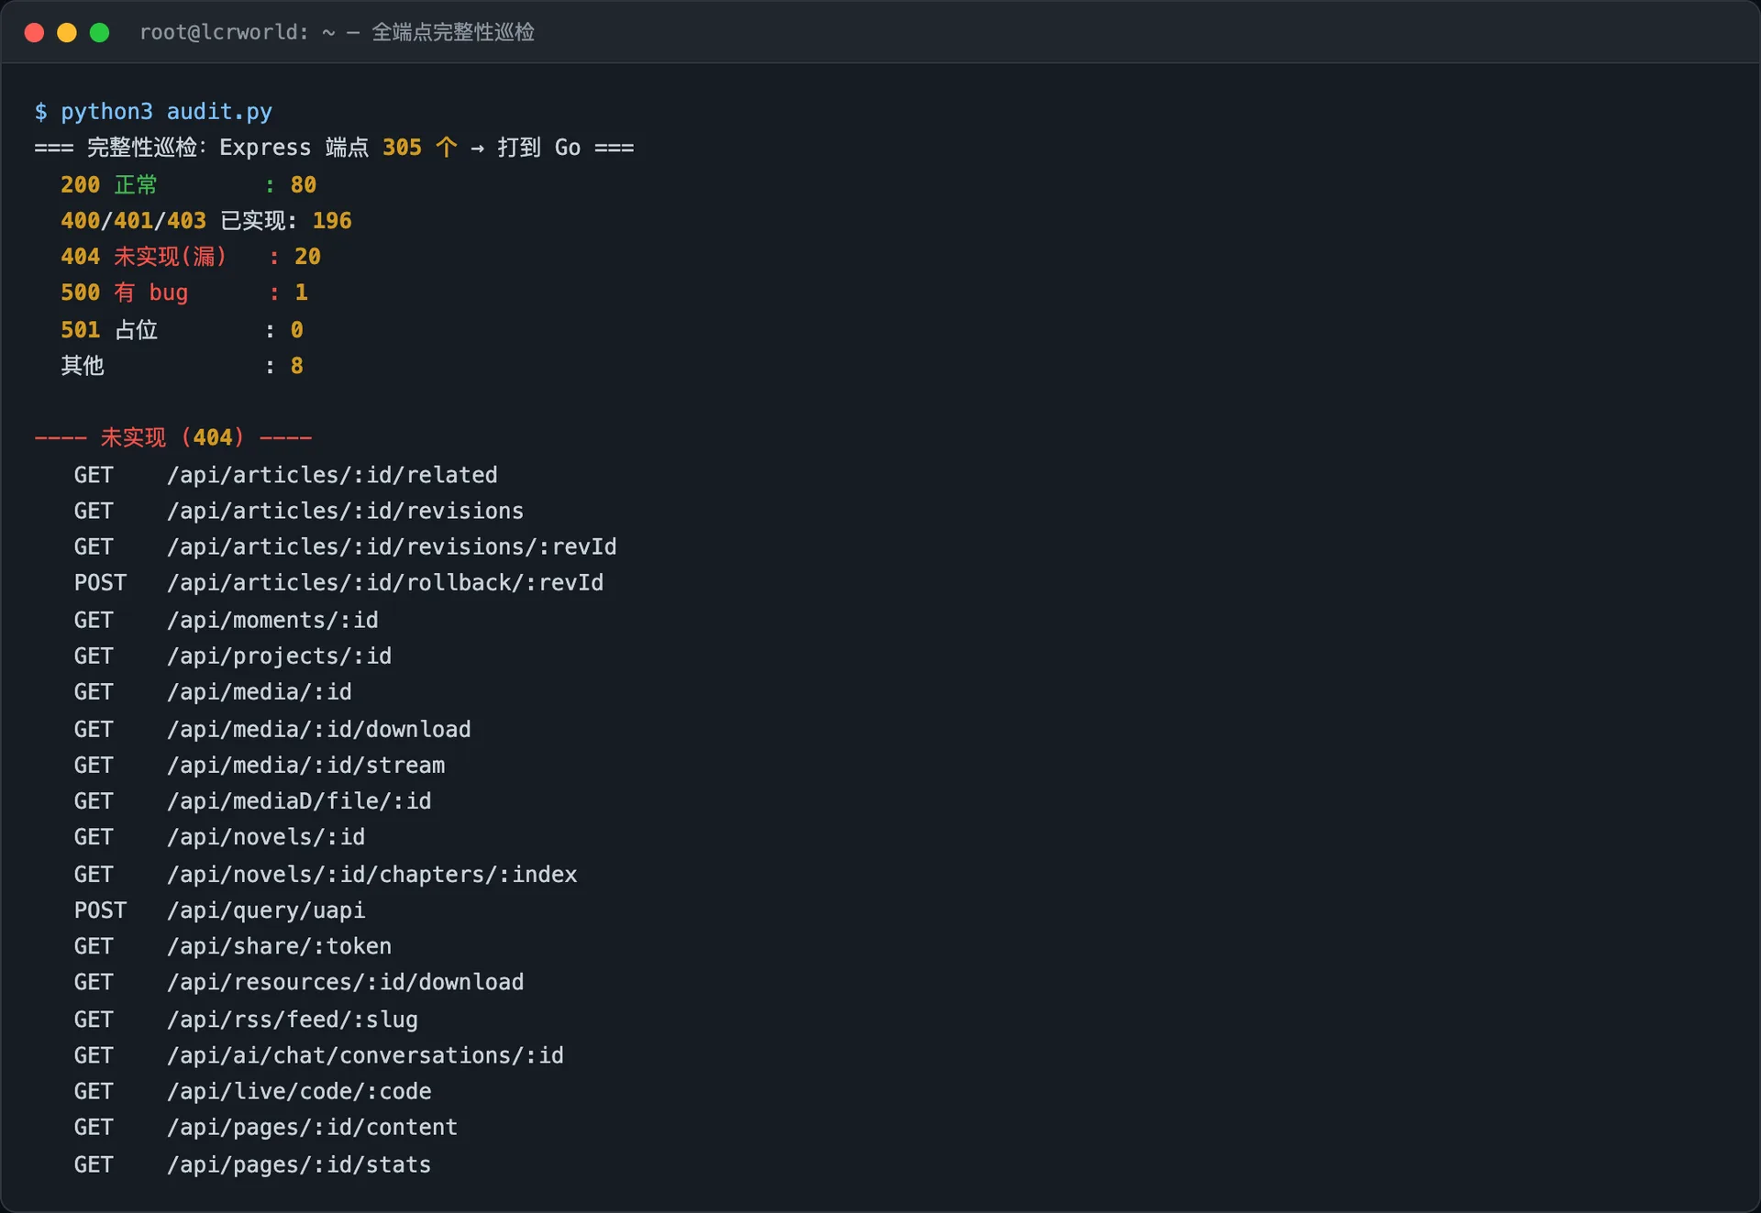Select the '305' endpoint count number

point(402,148)
